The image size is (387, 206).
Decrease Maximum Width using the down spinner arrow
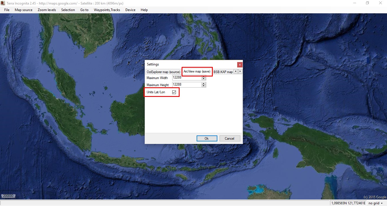click(x=204, y=79)
